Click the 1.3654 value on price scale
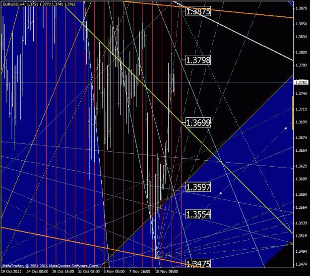 (301, 150)
